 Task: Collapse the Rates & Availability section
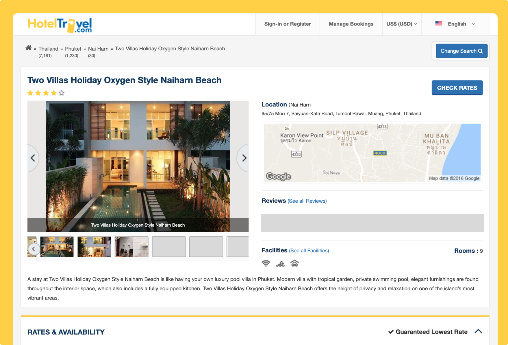pos(478,331)
